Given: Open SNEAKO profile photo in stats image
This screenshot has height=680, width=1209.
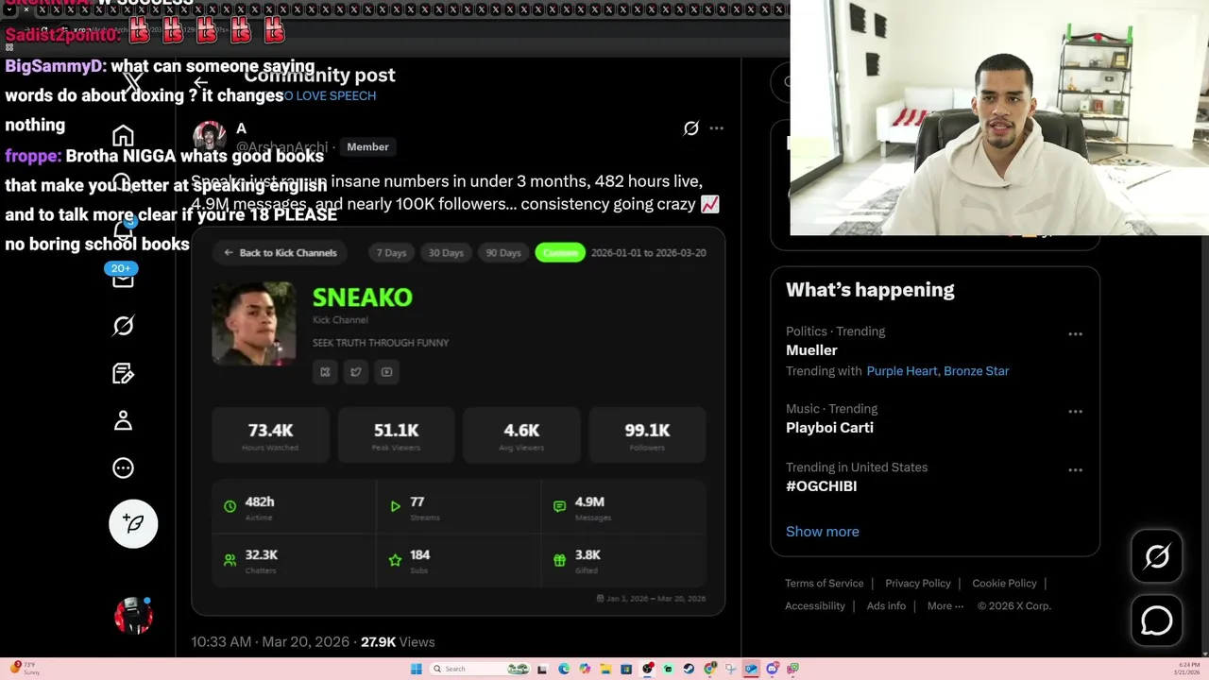Looking at the screenshot, I should click(254, 323).
